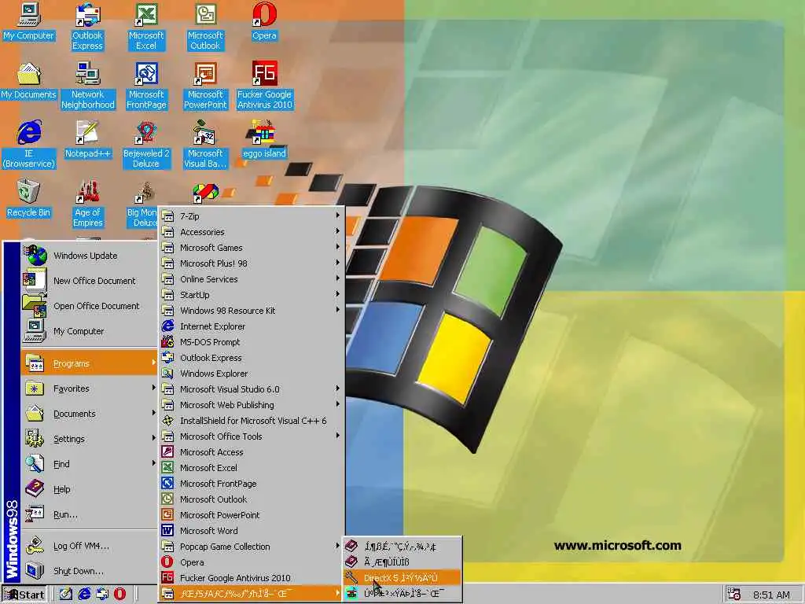Image resolution: width=805 pixels, height=604 pixels.
Task: Open Windows Explorer from Programs menu
Action: [252, 374]
